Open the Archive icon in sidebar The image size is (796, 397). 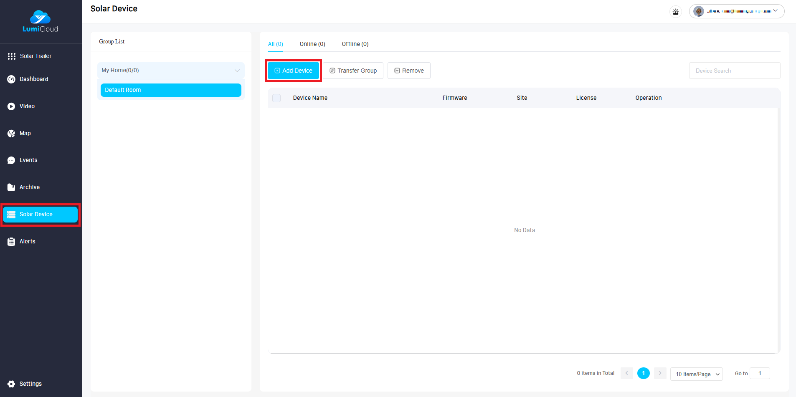coord(11,187)
